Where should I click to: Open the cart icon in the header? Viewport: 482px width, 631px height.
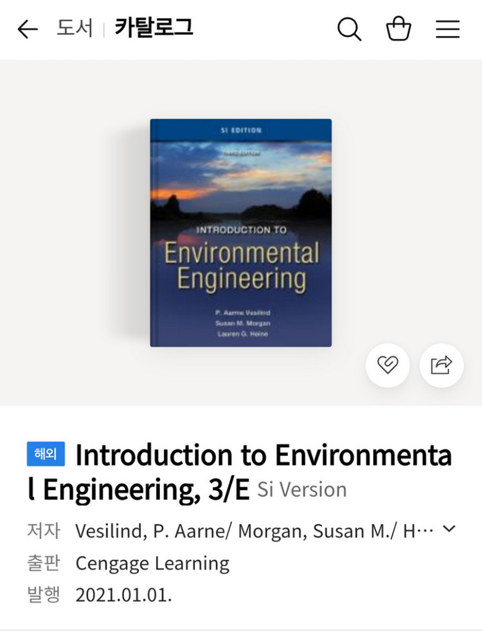coord(398,28)
